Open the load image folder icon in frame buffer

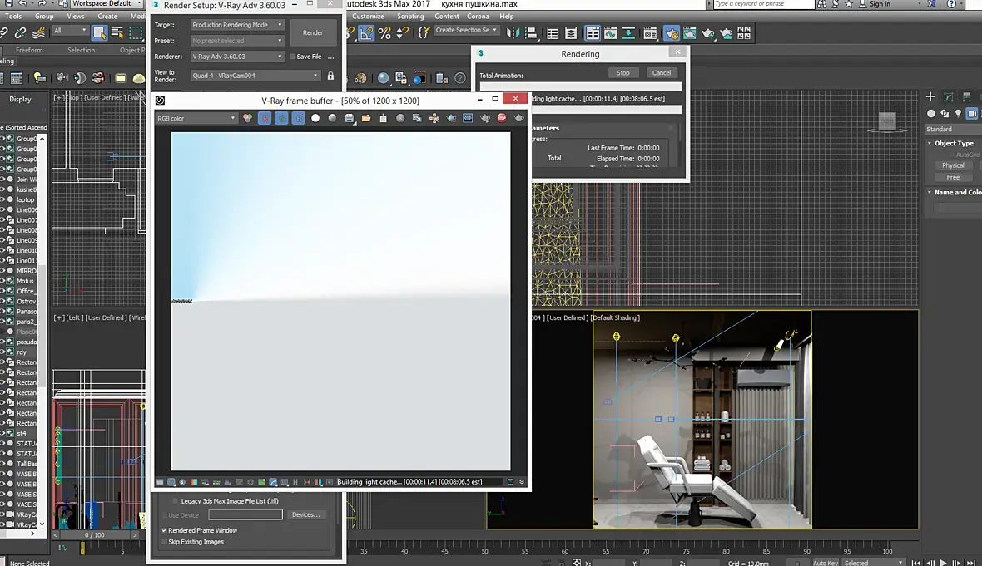366,119
